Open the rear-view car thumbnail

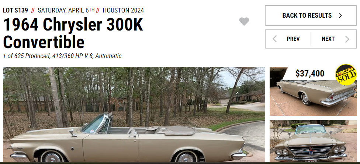[313, 91]
